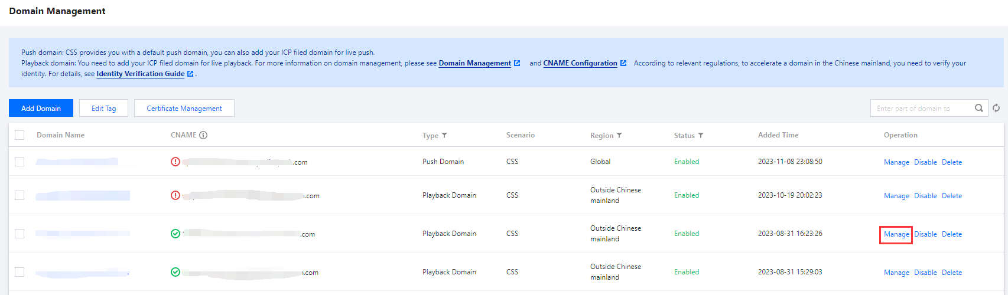
Task: Click Delete for the Push Domain row
Action: click(952, 162)
